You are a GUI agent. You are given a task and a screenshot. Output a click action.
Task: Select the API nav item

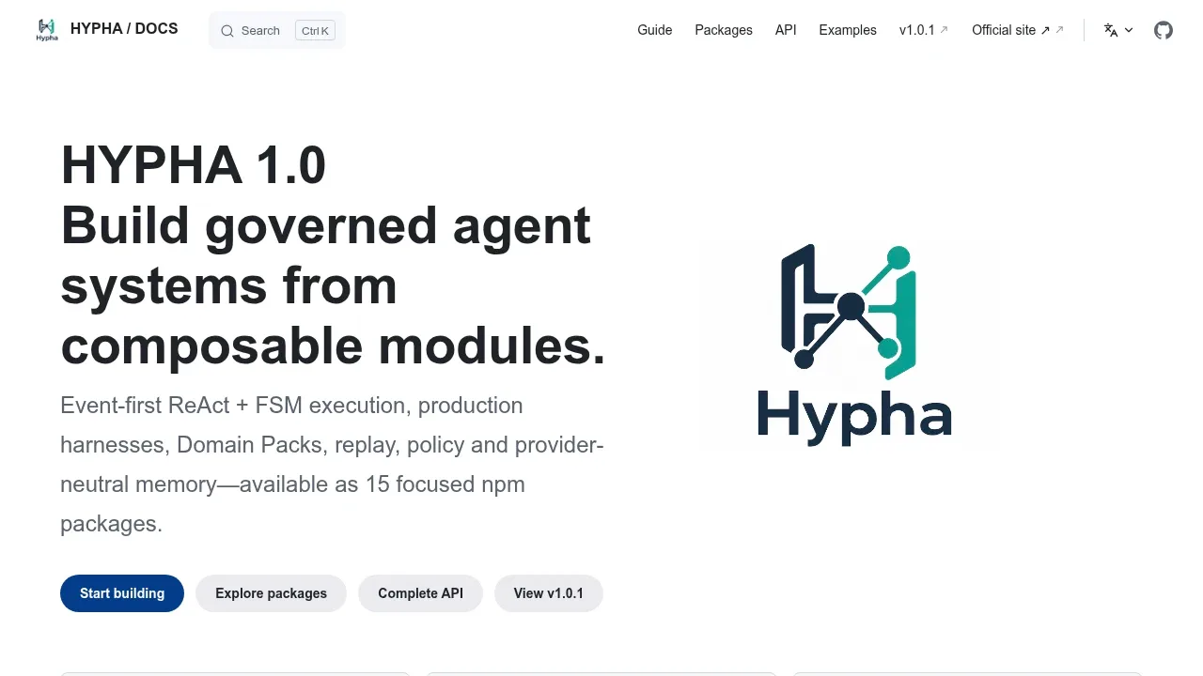(x=786, y=30)
